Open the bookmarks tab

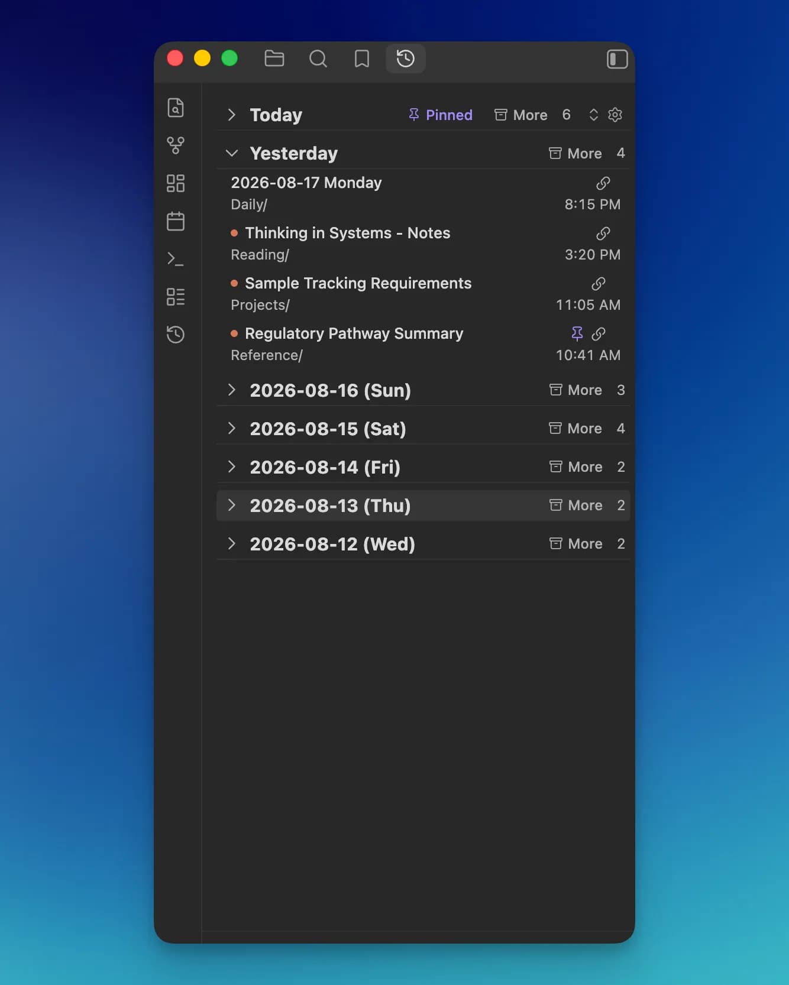362,59
